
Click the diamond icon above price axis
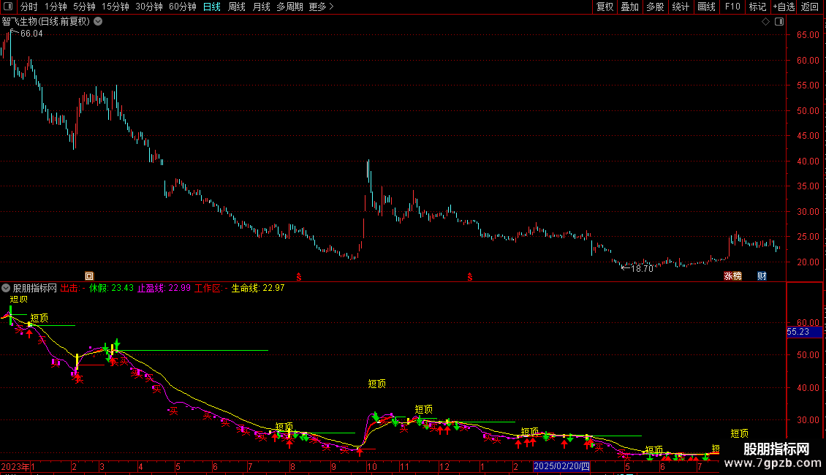click(766, 22)
